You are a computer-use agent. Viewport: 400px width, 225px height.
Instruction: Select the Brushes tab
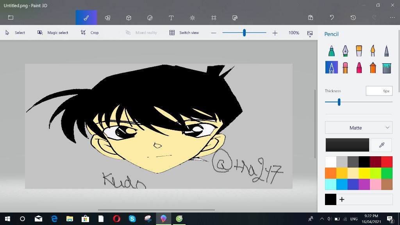pyautogui.click(x=86, y=18)
